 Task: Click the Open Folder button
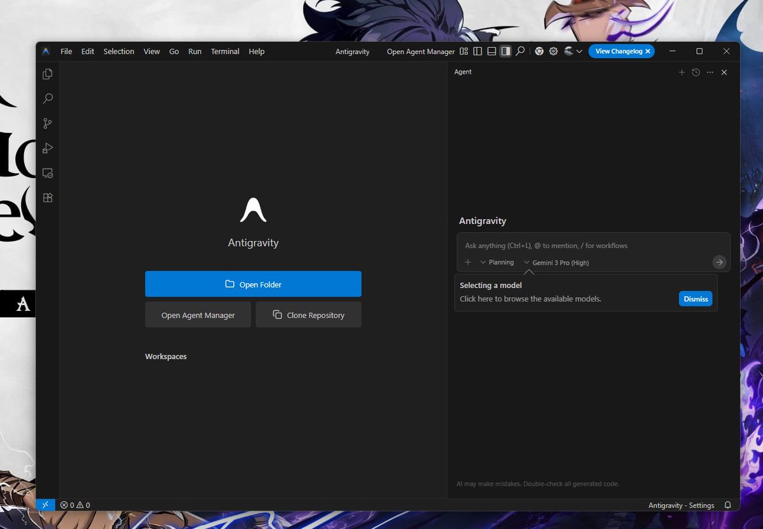pos(253,284)
